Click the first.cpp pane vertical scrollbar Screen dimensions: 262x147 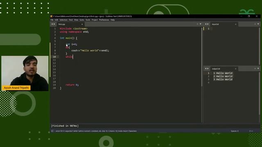[x=202, y=57]
